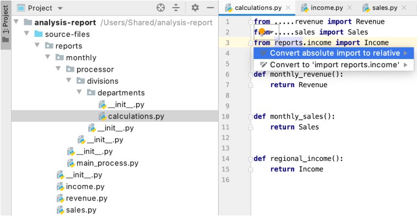The height and width of the screenshot is (216, 417).
Task: Fold the monthly_sales function at line 10
Action: [250, 116]
